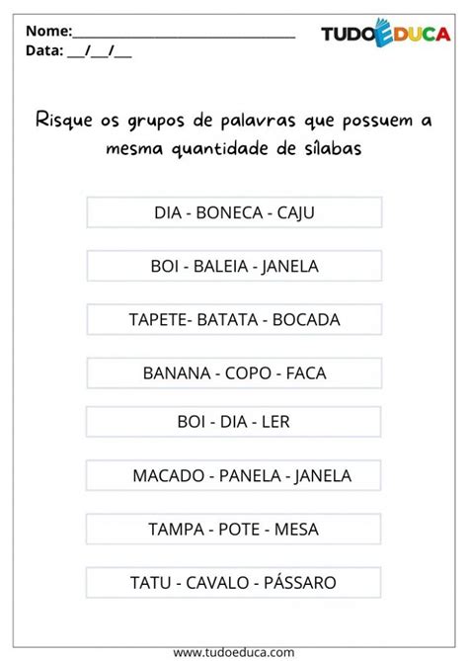468x661 pixels.
Task: Select the BOI - BALEIA - JANELA box
Action: point(234,266)
